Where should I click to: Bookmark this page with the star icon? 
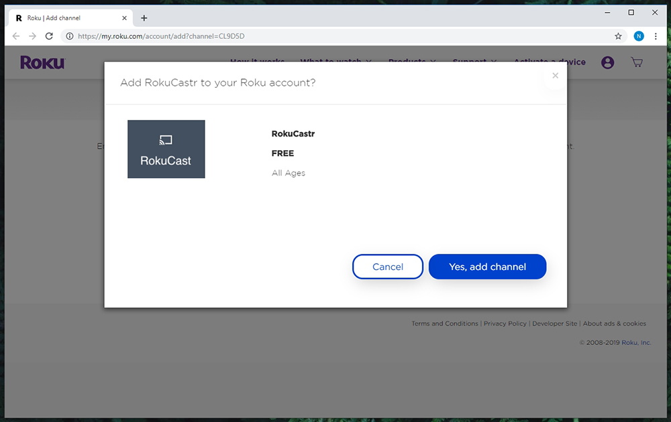pyautogui.click(x=618, y=36)
